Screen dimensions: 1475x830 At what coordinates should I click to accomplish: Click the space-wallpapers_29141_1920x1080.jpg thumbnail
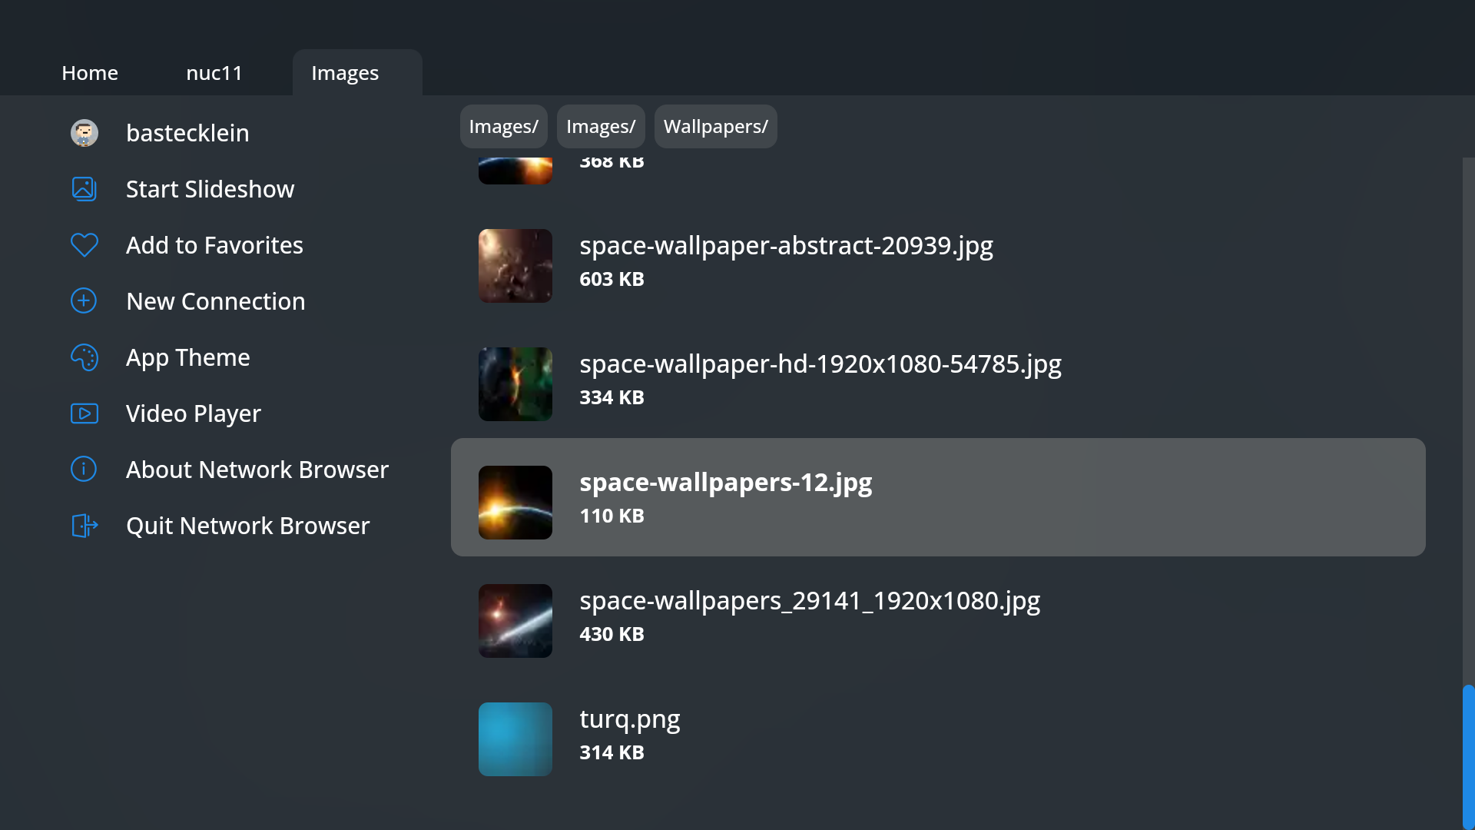[x=515, y=620]
